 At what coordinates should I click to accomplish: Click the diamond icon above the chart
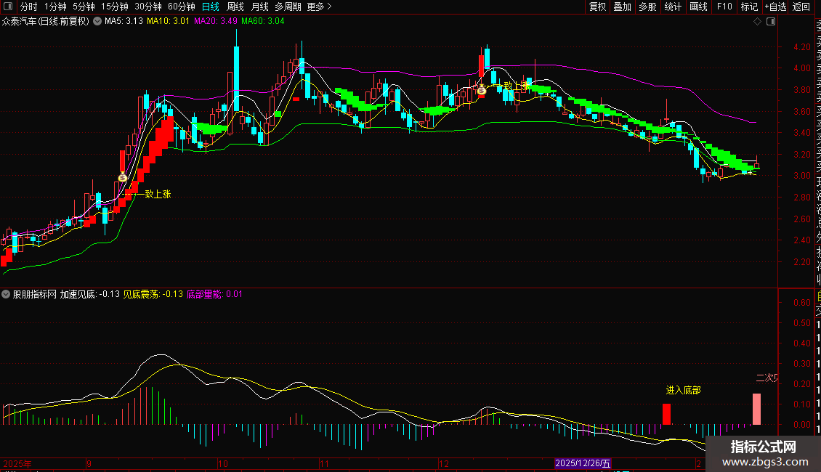pos(757,22)
